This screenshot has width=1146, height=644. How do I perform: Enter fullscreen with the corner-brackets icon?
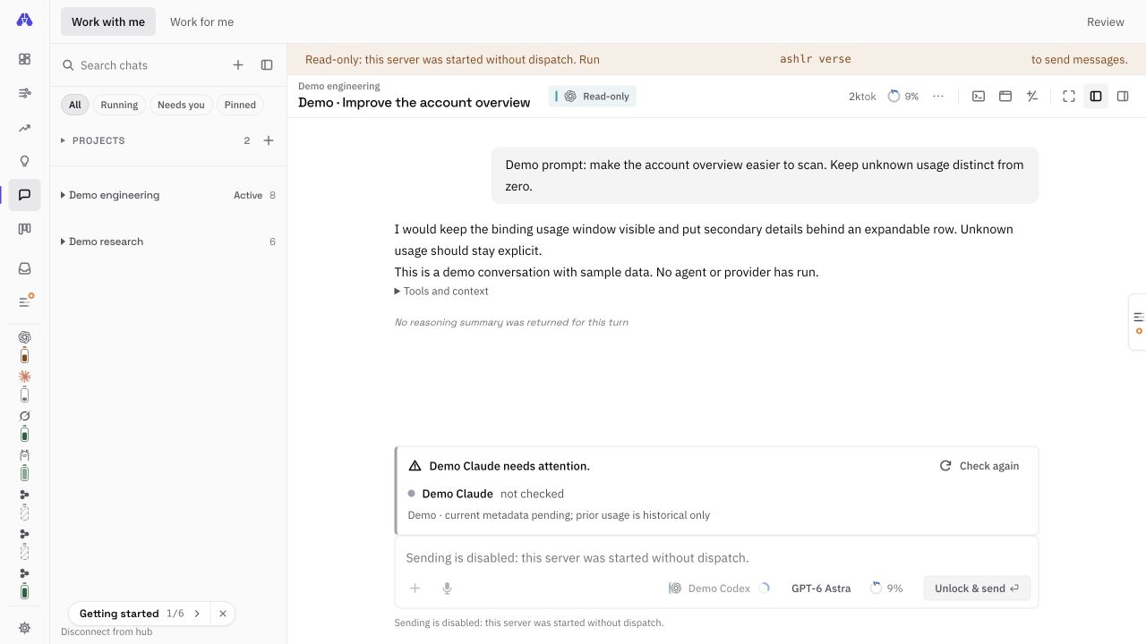pyautogui.click(x=1069, y=96)
